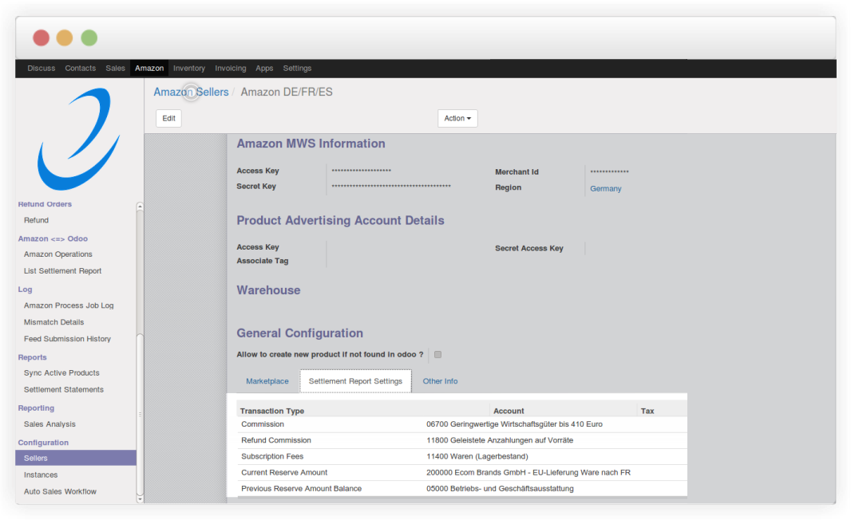Viewport: 851px width, 520px height.
Task: Select the Settlement Report Settings tab
Action: (355, 381)
